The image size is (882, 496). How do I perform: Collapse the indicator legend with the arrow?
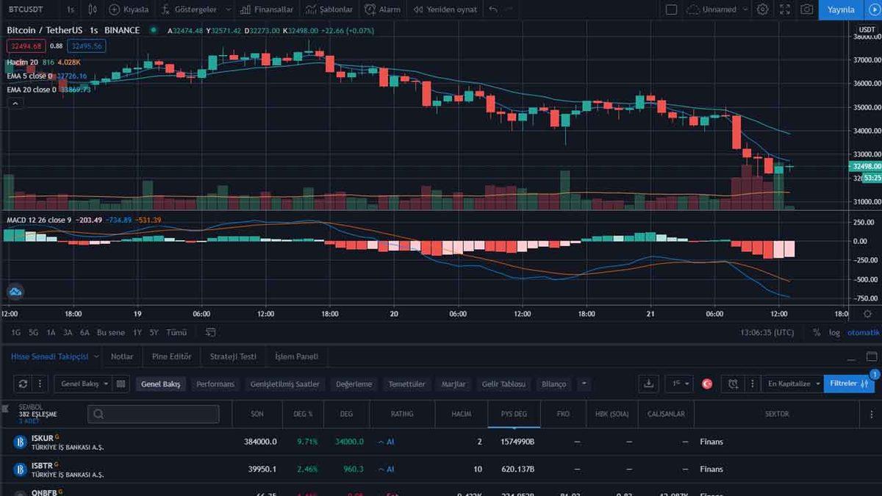(15, 103)
